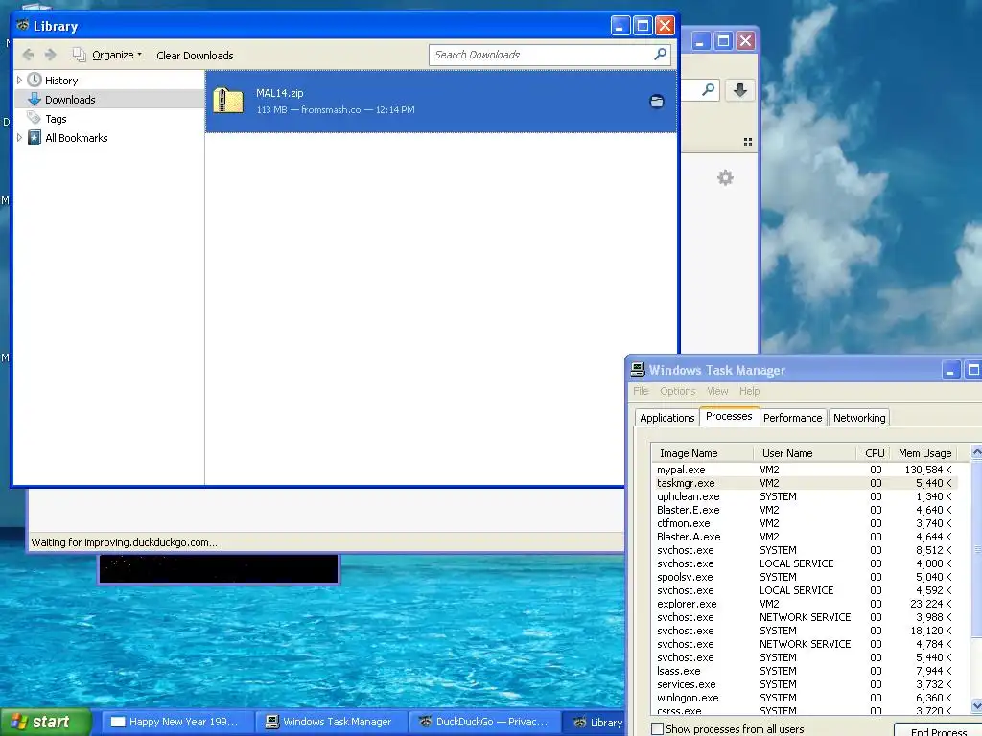Click the Library window title raccoon icon

click(x=23, y=26)
